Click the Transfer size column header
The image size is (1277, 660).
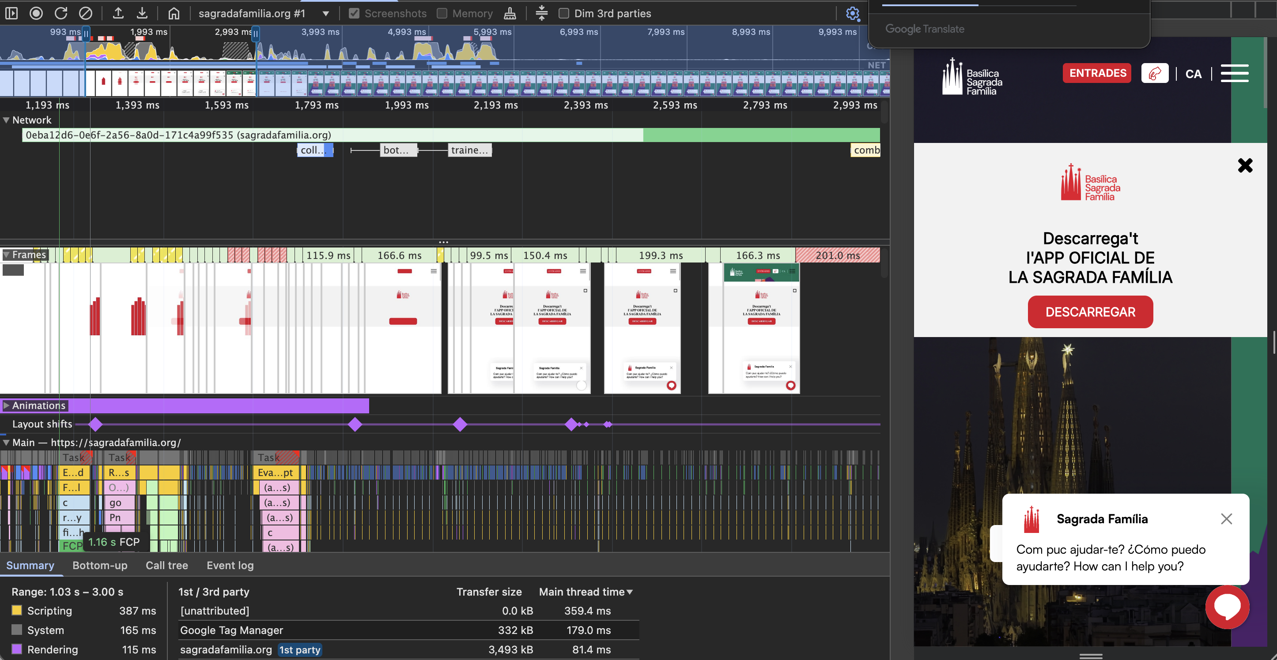click(489, 592)
